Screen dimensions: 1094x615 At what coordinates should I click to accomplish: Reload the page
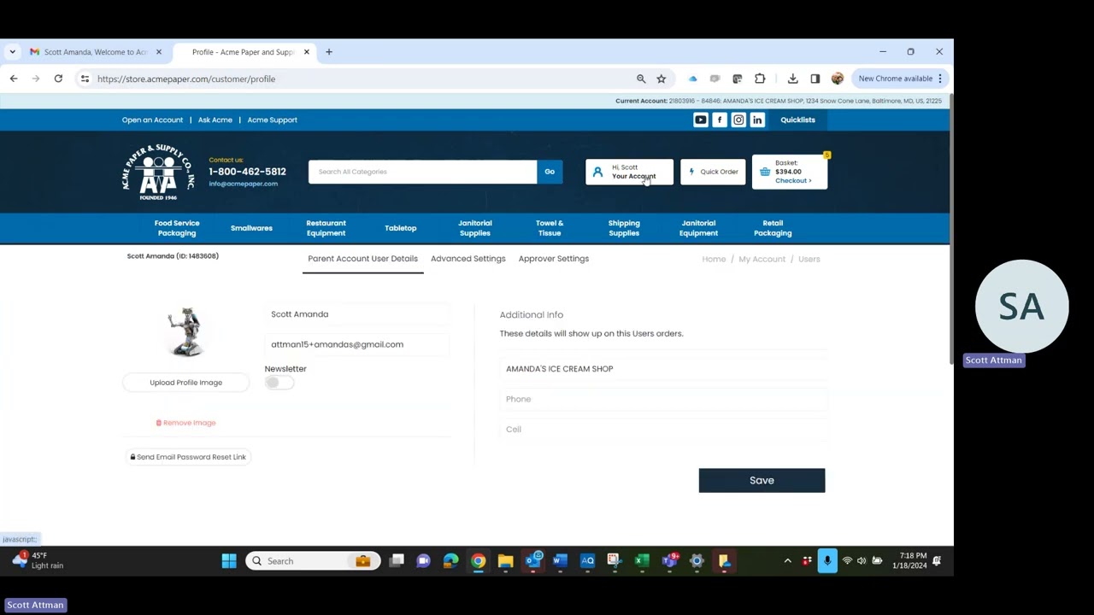pyautogui.click(x=58, y=79)
